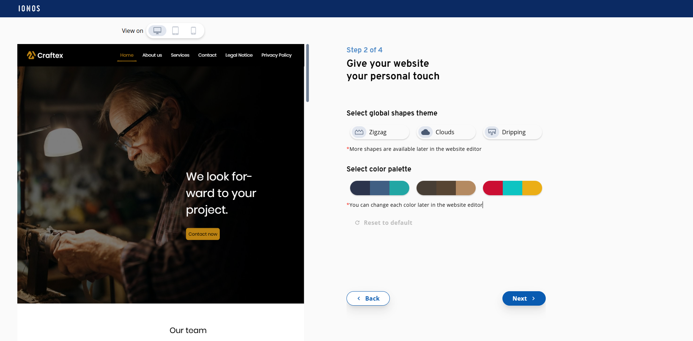Click the Dripping shape icon
Image resolution: width=693 pixels, height=341 pixels.
pyautogui.click(x=492, y=132)
